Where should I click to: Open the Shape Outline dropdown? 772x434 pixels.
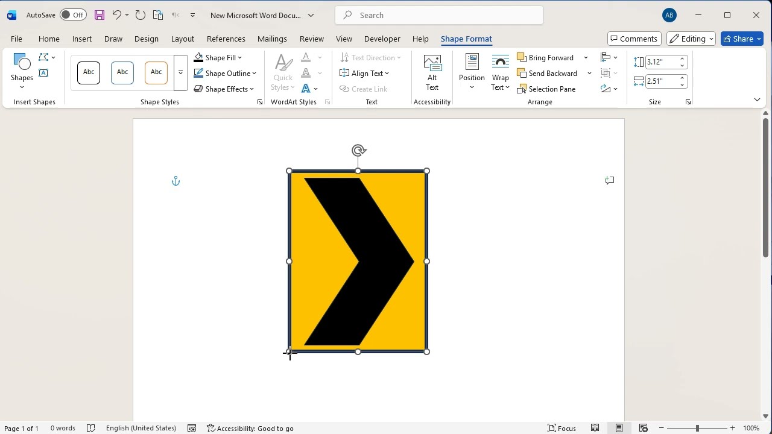click(x=225, y=74)
